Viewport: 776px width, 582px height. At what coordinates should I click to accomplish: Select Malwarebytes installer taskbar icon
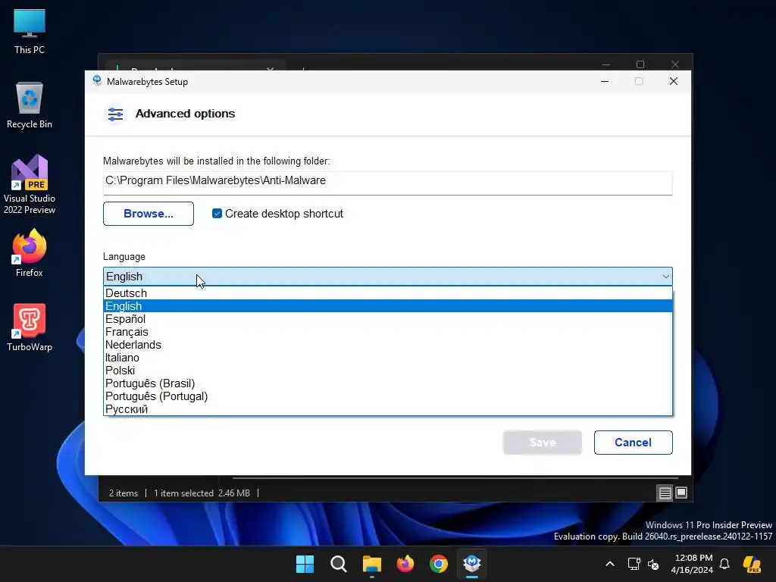(472, 564)
